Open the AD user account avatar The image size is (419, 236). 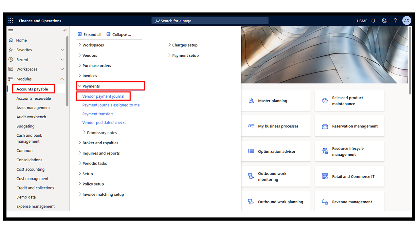tap(407, 21)
